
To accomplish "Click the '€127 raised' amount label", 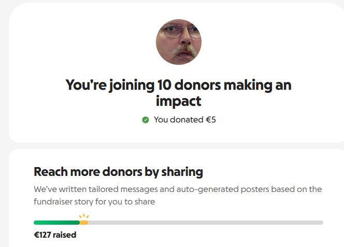I will pos(55,235).
